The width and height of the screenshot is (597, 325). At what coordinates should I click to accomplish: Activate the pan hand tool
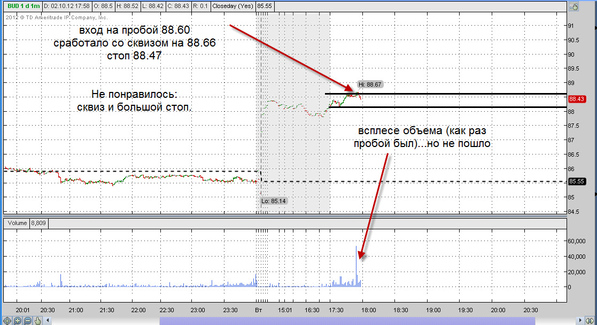point(38,321)
